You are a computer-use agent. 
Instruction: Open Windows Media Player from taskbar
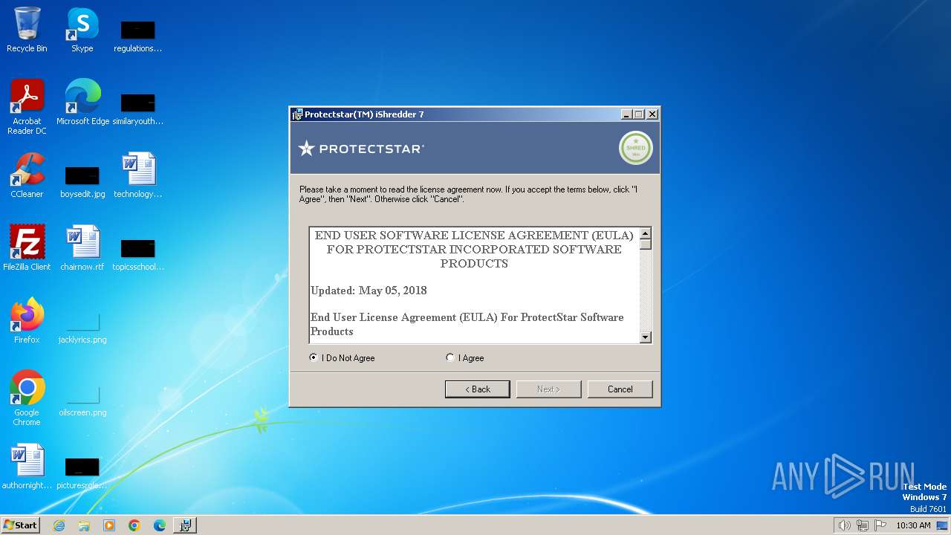point(109,525)
